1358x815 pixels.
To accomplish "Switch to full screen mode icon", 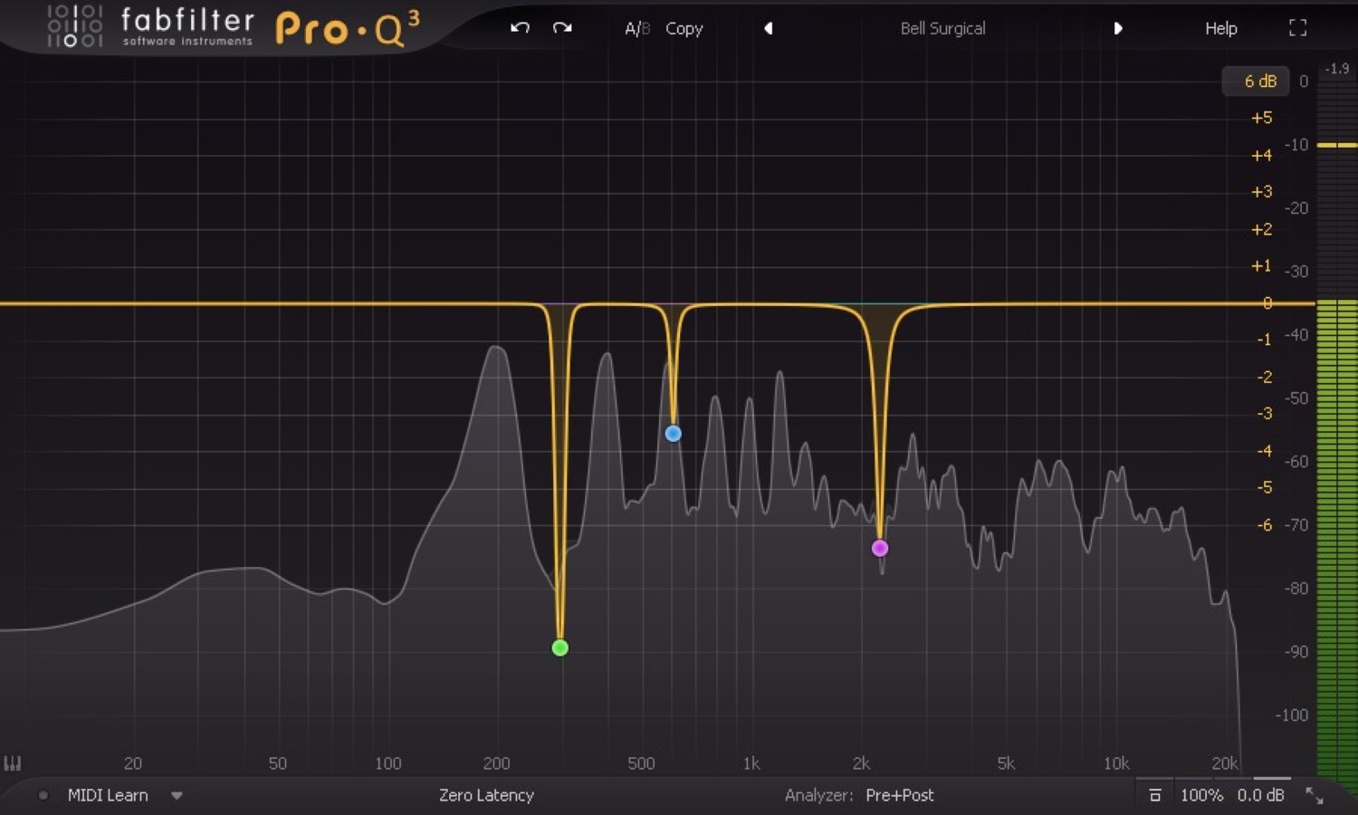I will coord(1297,28).
